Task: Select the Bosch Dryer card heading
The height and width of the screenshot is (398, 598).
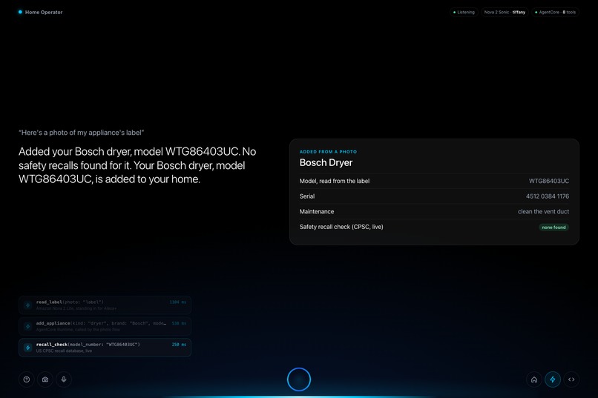Action: tap(326, 162)
